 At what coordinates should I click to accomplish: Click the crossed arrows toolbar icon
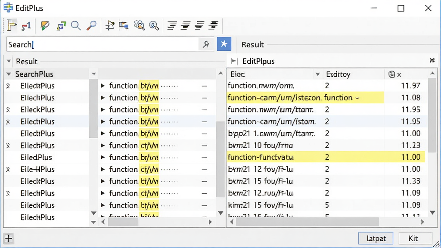pos(110,25)
